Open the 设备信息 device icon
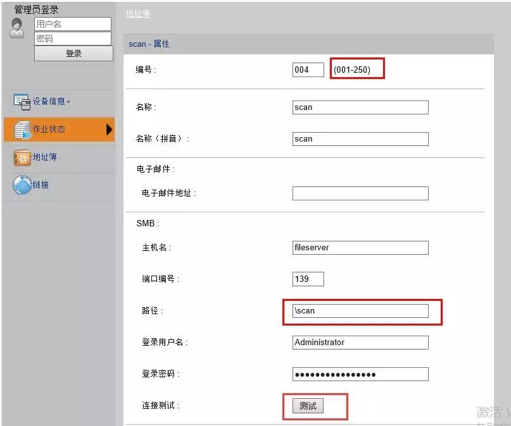The image size is (511, 426). (x=22, y=102)
